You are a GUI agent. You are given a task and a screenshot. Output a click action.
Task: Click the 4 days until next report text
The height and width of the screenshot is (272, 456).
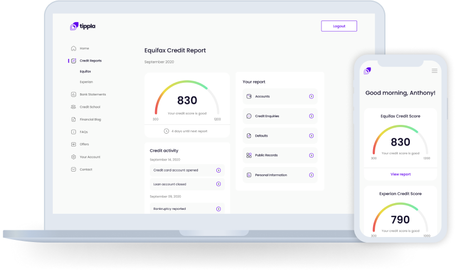189,131
